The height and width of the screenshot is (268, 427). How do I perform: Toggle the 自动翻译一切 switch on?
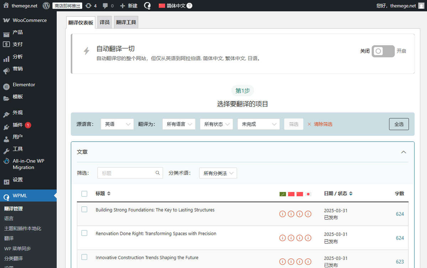coord(383,51)
